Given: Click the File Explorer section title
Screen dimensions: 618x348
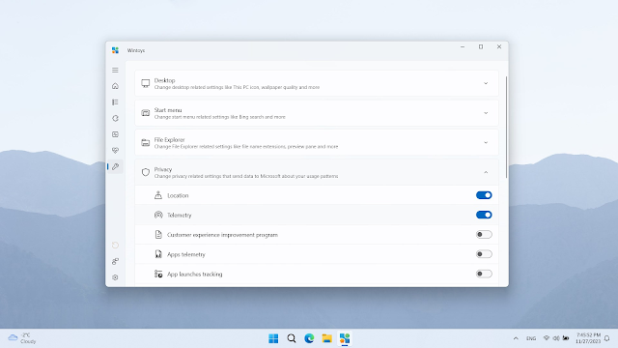Looking at the screenshot, I should [170, 139].
